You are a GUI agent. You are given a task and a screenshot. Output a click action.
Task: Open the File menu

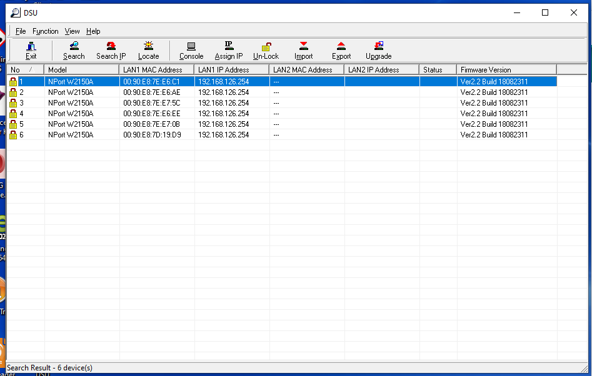21,31
